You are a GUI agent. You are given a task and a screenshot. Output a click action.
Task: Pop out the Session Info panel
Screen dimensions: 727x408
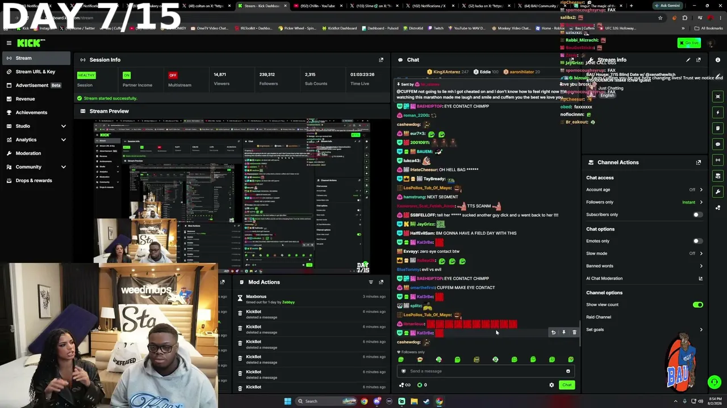(381, 59)
